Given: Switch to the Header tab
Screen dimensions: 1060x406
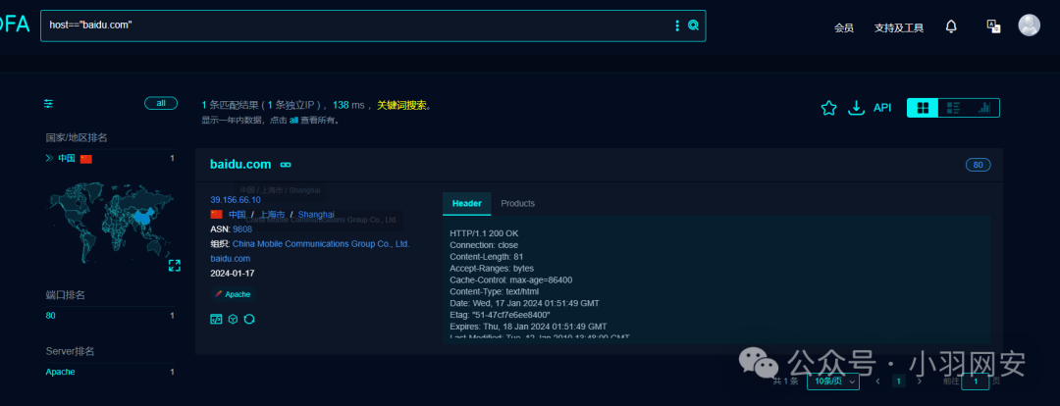Looking at the screenshot, I should coord(466,203).
